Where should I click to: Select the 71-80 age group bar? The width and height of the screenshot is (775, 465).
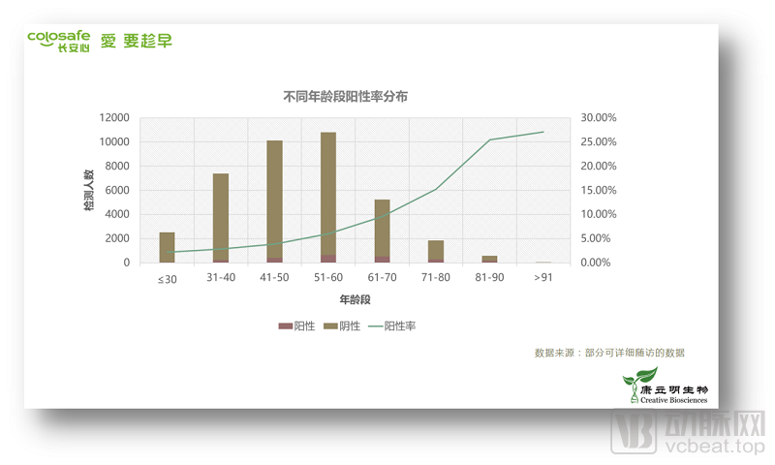pyautogui.click(x=436, y=250)
